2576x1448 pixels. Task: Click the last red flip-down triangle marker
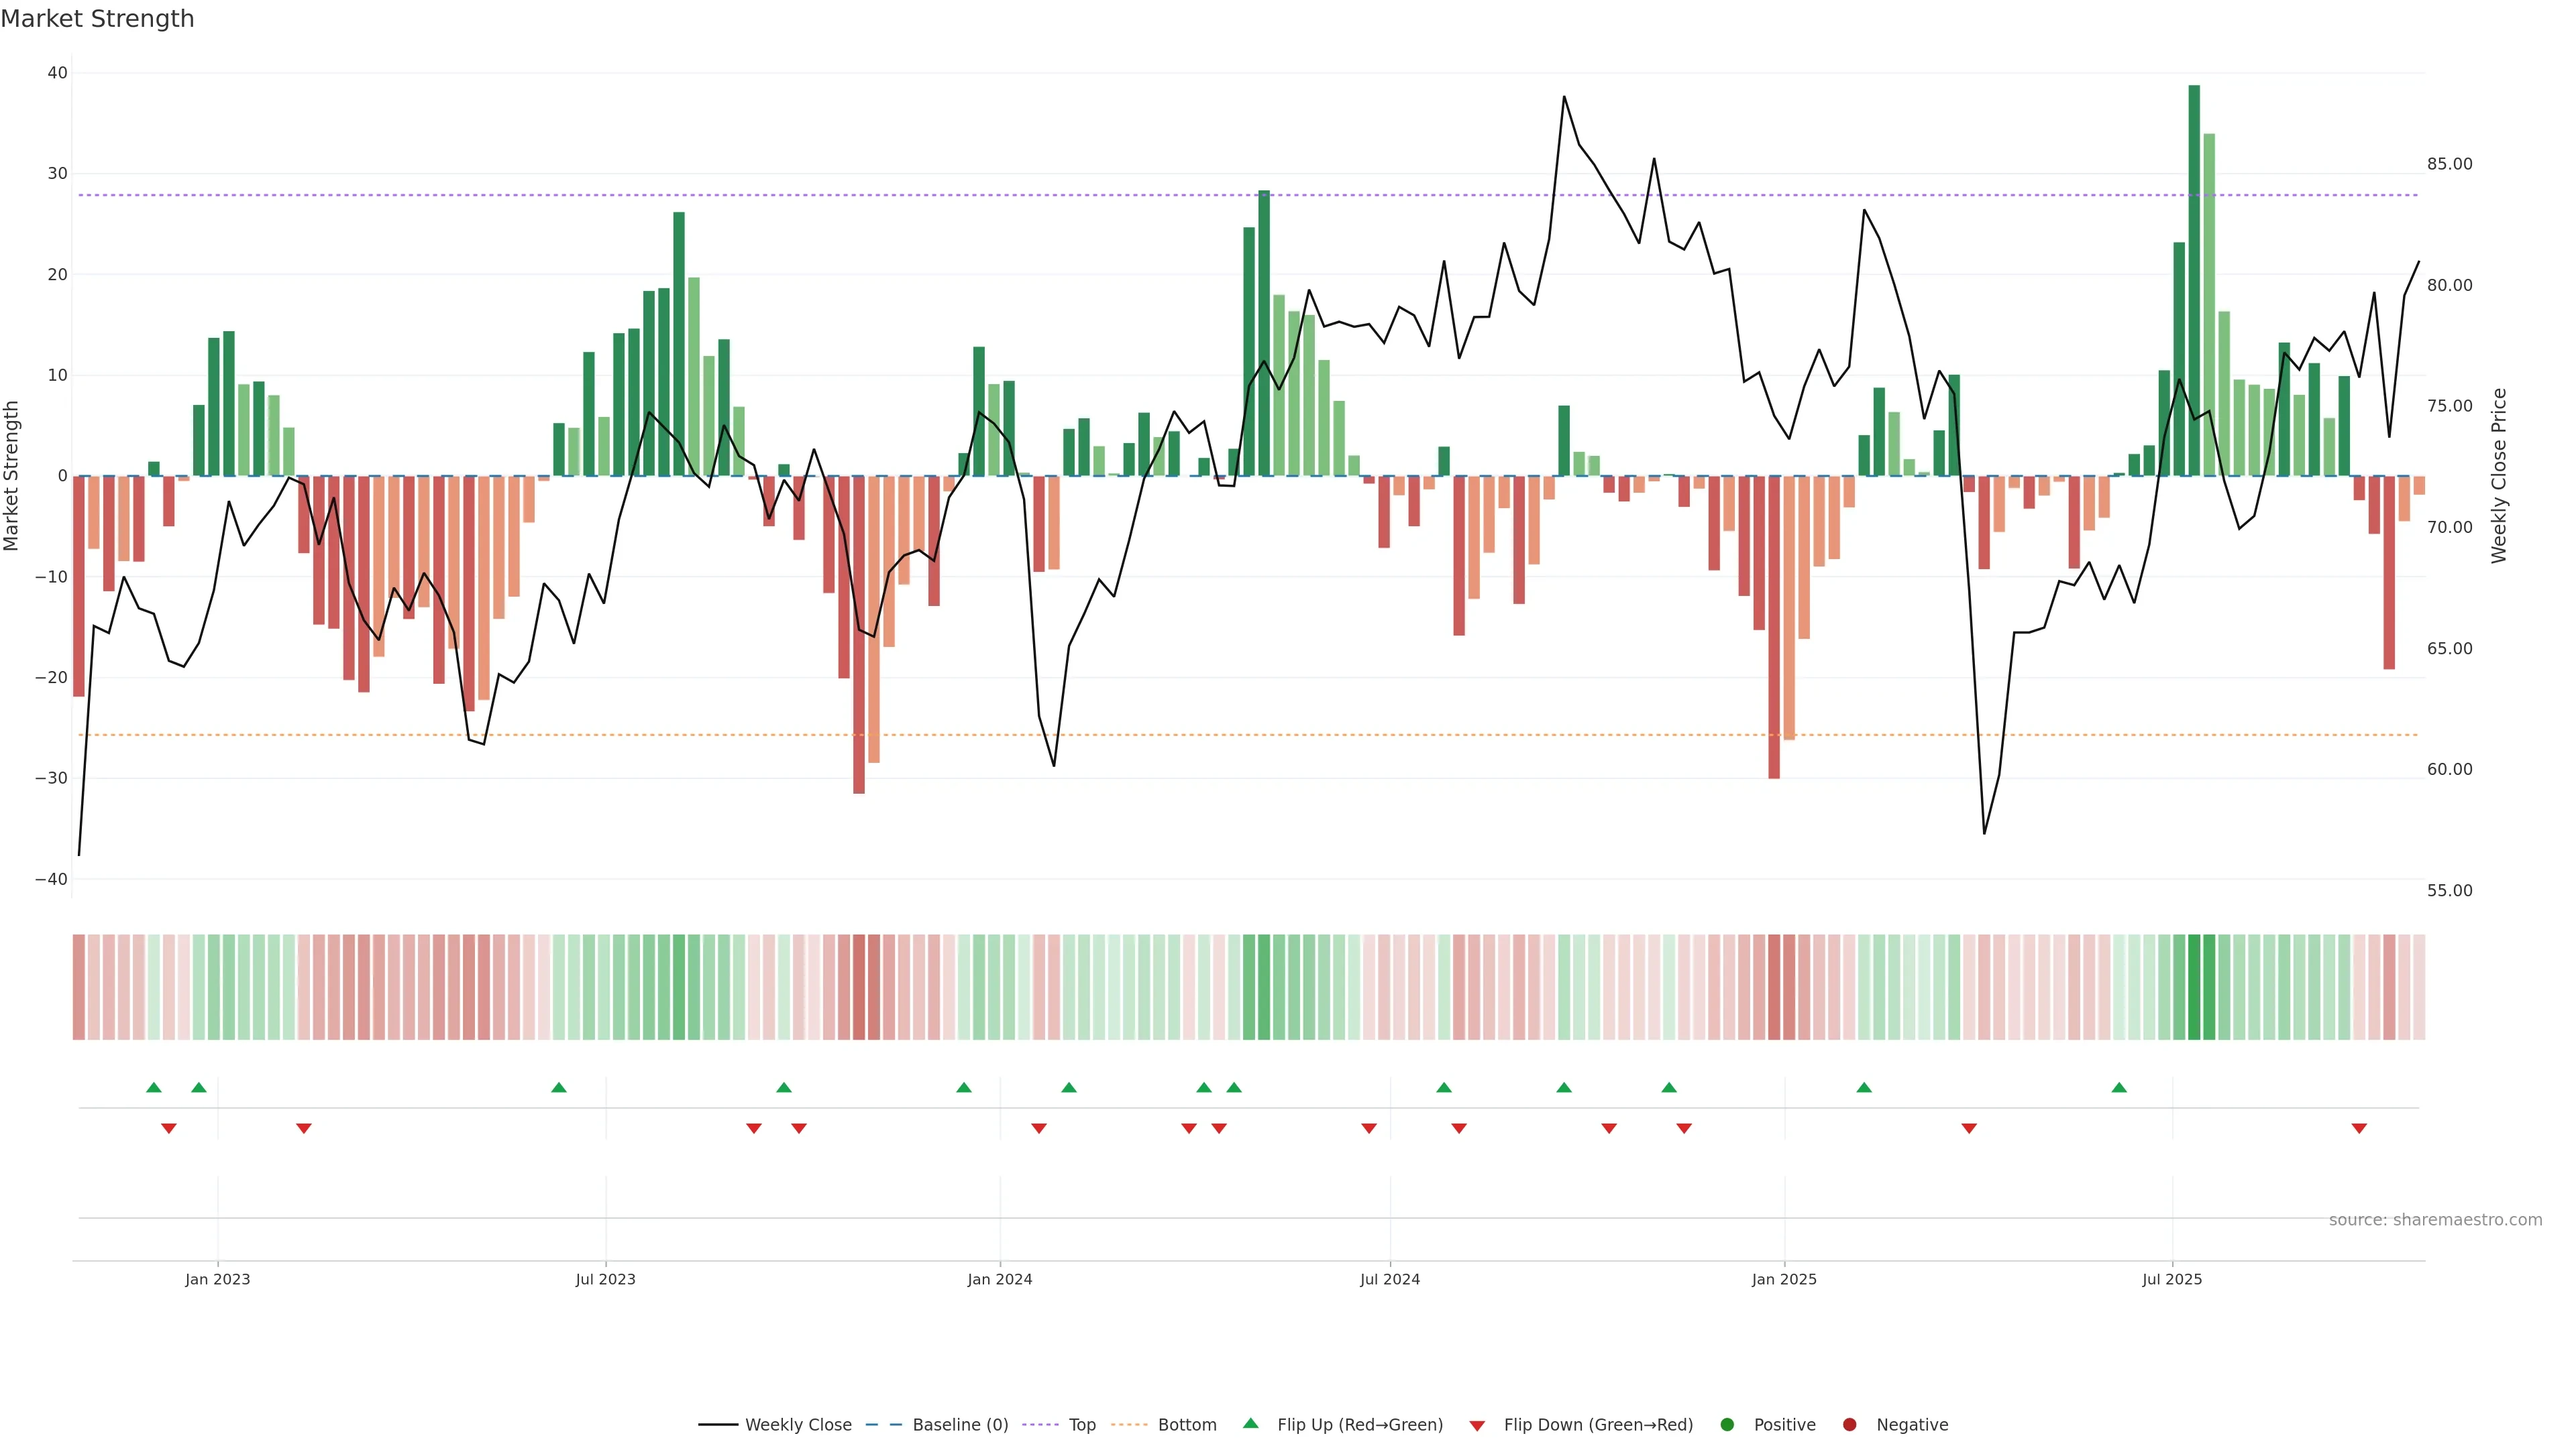pyautogui.click(x=2359, y=1128)
